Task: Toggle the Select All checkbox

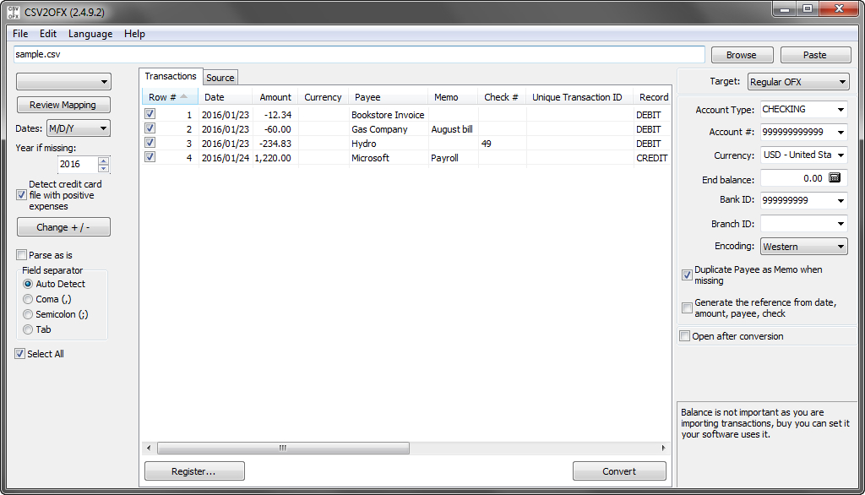Action: pos(20,354)
